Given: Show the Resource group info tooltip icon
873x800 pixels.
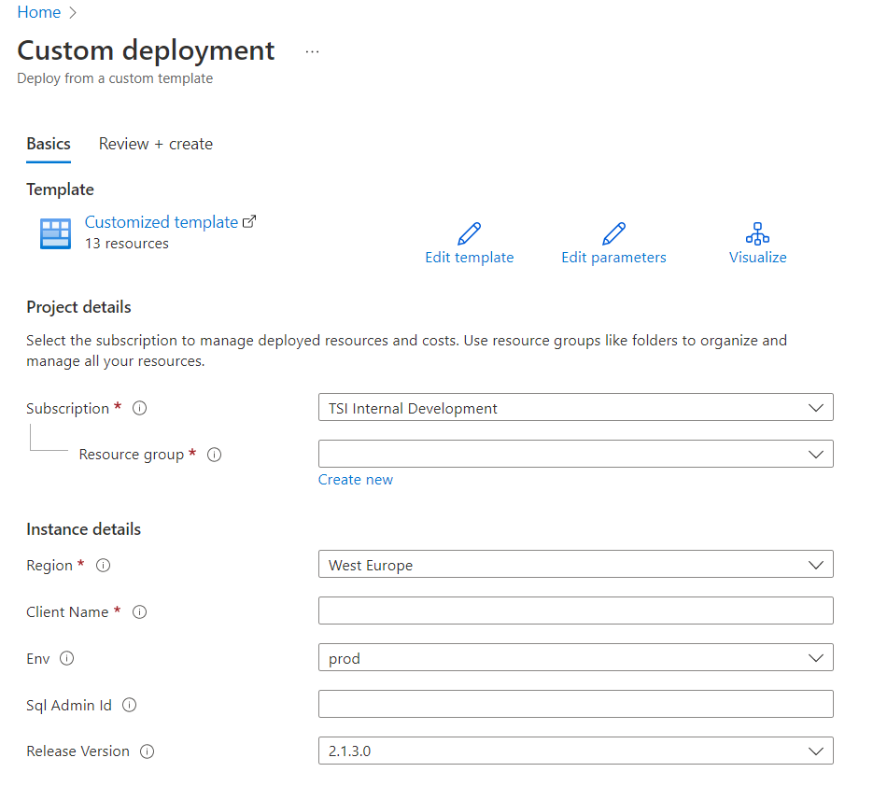Looking at the screenshot, I should pyautogui.click(x=214, y=455).
